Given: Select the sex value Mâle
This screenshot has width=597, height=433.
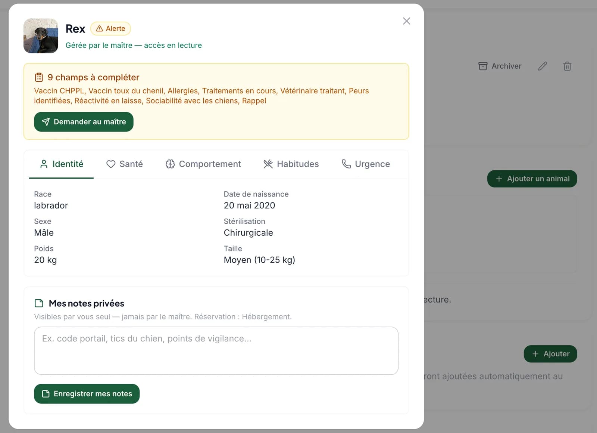Looking at the screenshot, I should [x=44, y=233].
